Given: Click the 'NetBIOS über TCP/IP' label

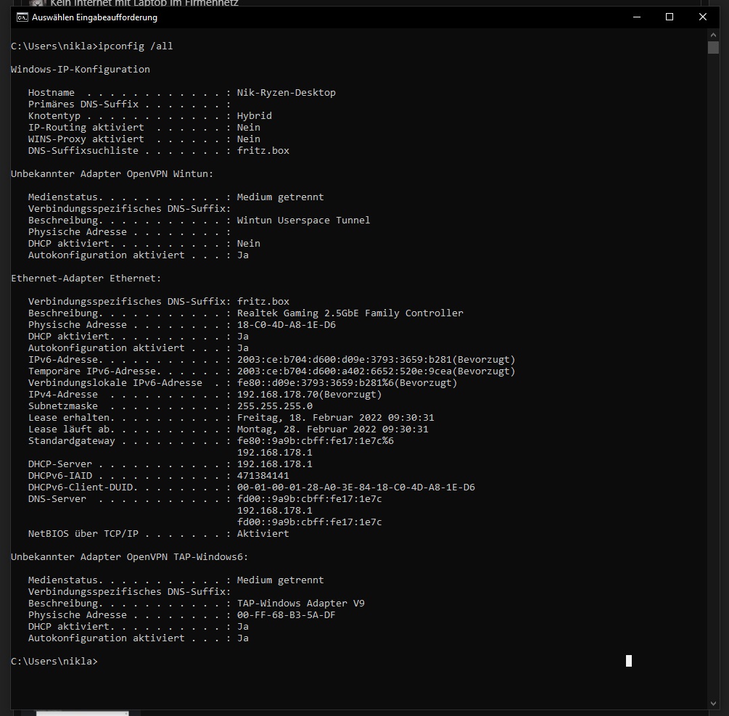Looking at the screenshot, I should pyautogui.click(x=83, y=534).
